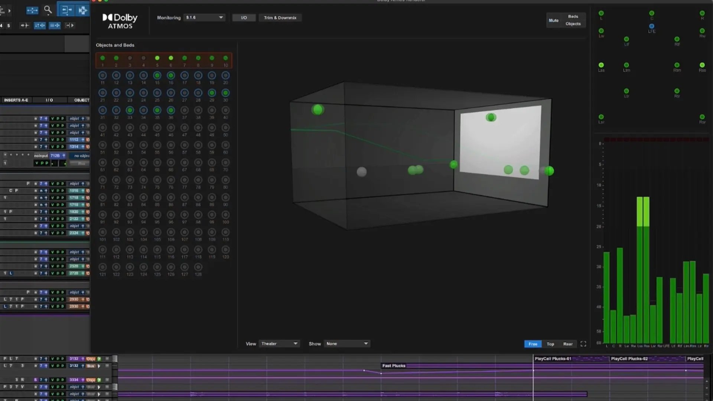
Task: Select object 33 in the grid
Action: click(x=130, y=110)
